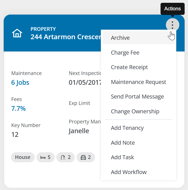Open Maintenance Request from the menu
The width and height of the screenshot is (188, 190).
138,82
